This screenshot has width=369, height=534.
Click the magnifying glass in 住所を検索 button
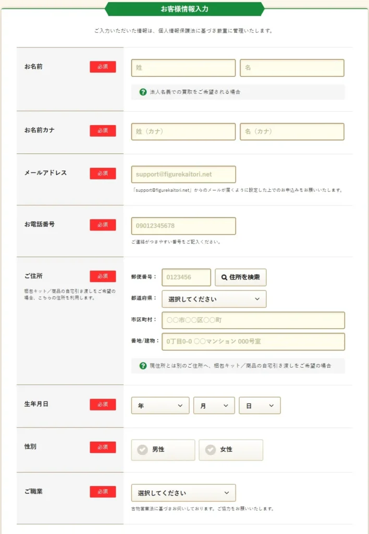[223, 277]
